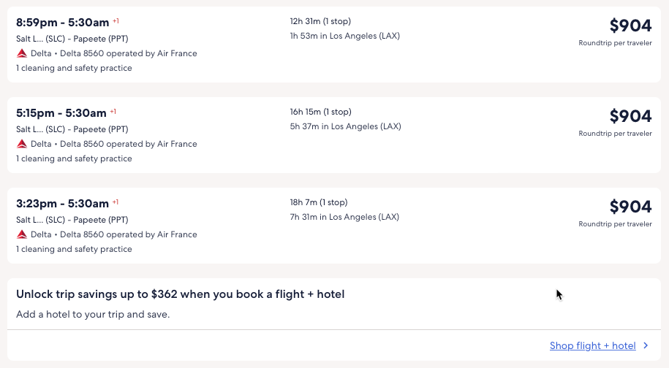Click the Delta logo on the 8:59pm flight
Image resolution: width=669 pixels, height=368 pixels.
tap(22, 53)
